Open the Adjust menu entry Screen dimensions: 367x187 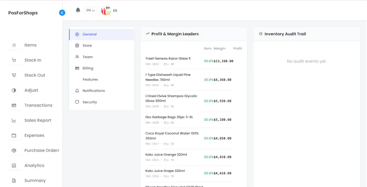[x=31, y=90]
